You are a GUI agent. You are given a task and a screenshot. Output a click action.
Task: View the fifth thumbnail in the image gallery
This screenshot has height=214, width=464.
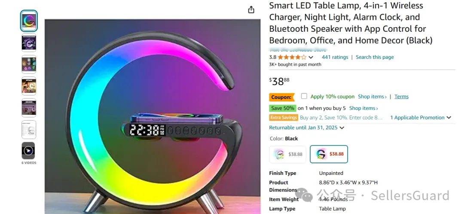click(29, 108)
